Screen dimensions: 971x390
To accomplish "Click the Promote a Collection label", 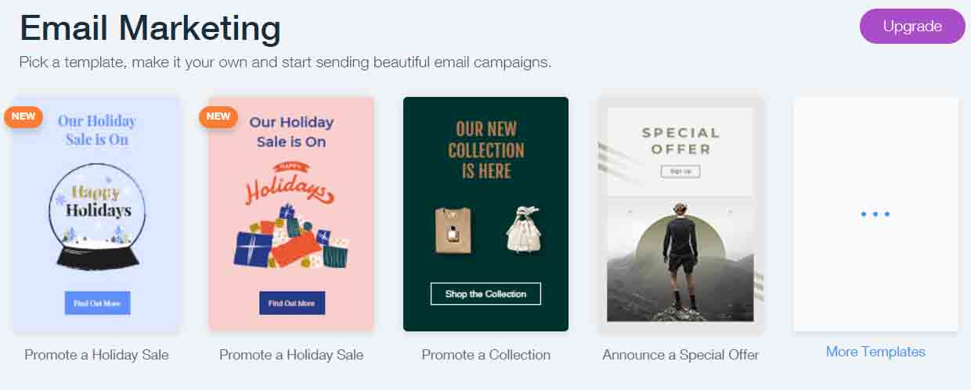I will (x=485, y=355).
